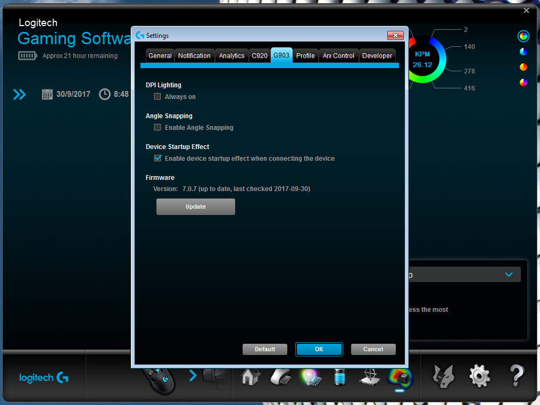Click the 30/9/2017 date text
The width and height of the screenshot is (540, 405).
[x=73, y=94]
